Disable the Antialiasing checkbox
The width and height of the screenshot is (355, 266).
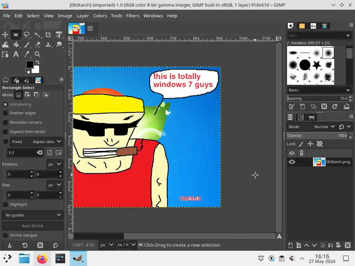[6, 104]
